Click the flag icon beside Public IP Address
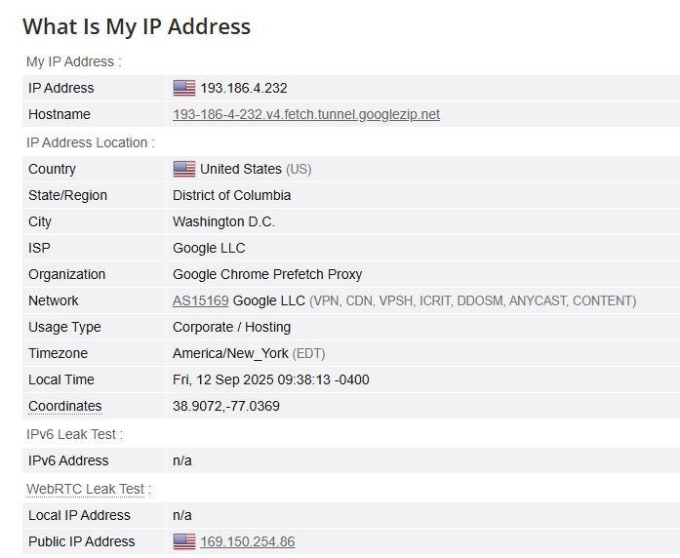 (184, 541)
